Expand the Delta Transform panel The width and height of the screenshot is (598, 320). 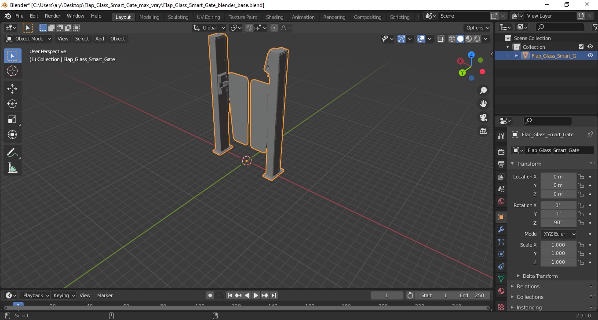click(x=540, y=276)
